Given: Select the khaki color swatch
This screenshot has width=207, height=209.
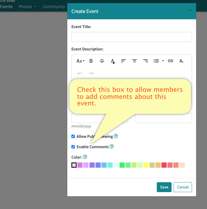Looking at the screenshot, I should click(x=152, y=165).
